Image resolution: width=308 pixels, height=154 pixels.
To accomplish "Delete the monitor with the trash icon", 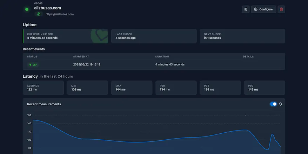I will (281, 9).
